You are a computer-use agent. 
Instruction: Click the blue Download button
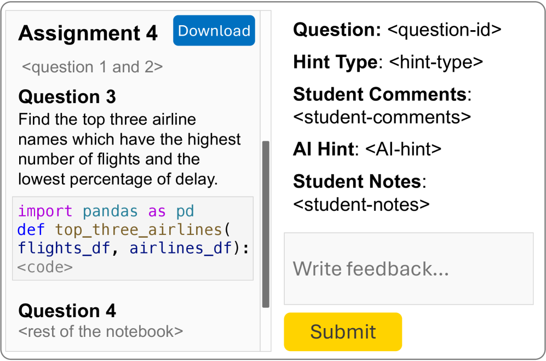pos(214,31)
